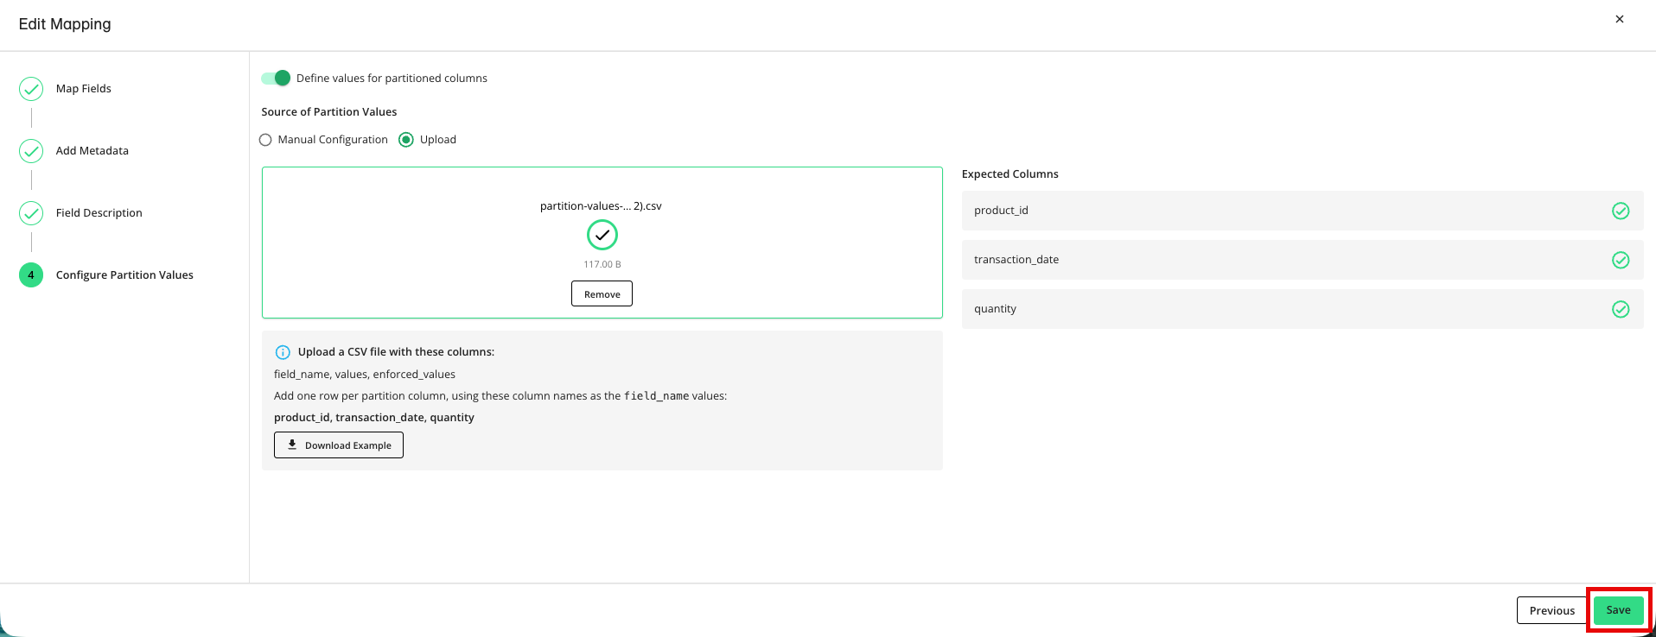This screenshot has width=1656, height=637.
Task: Click quantity validation checkmark icon
Action: 1621,309
